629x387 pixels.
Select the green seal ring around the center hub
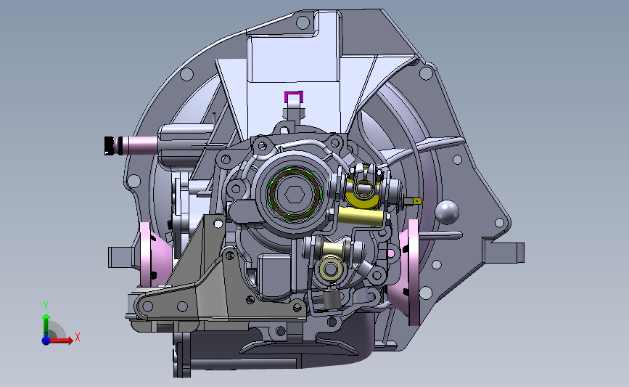[x=295, y=195]
